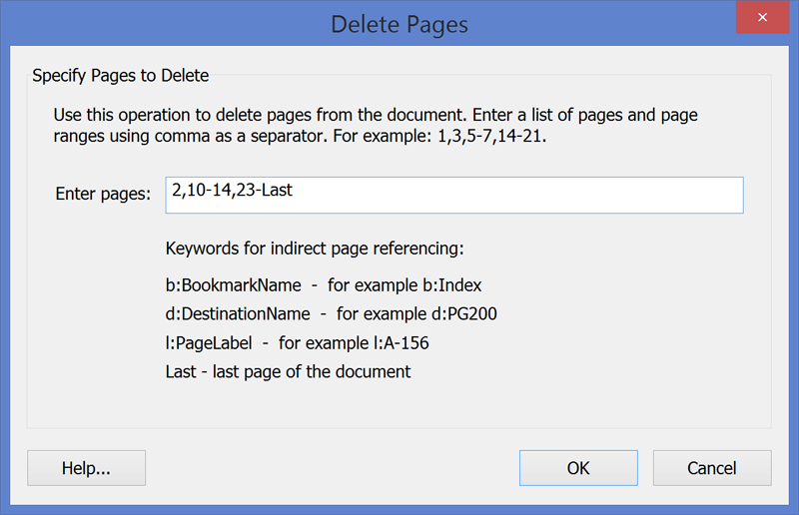Focus the Enter pages input field
This screenshot has width=799, height=515.
click(454, 195)
